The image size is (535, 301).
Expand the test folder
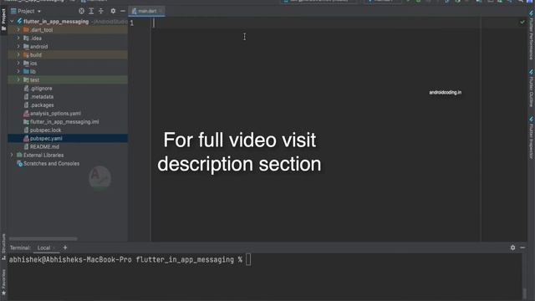point(18,80)
